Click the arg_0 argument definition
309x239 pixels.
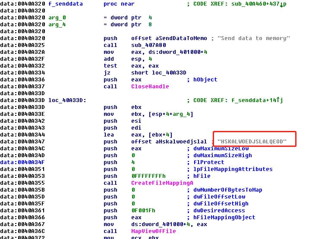coord(57,18)
